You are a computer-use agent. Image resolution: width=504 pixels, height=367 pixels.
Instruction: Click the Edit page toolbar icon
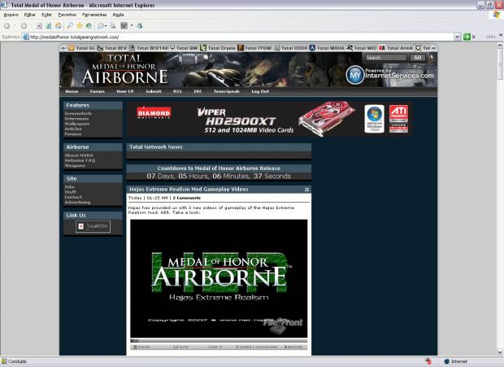(x=124, y=26)
